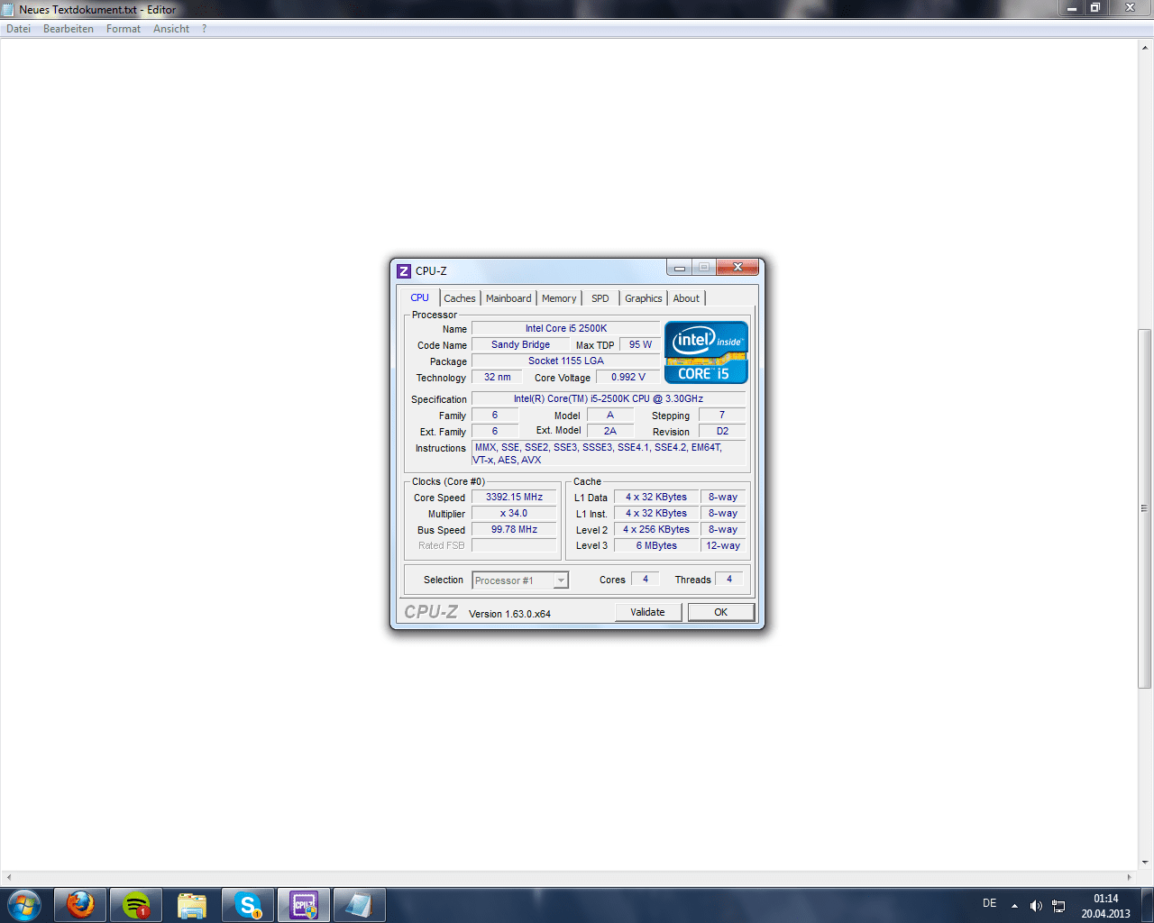Viewport: 1154px width, 923px height.
Task: Click the Code Name value Sandy Bridge
Action: 520,344
